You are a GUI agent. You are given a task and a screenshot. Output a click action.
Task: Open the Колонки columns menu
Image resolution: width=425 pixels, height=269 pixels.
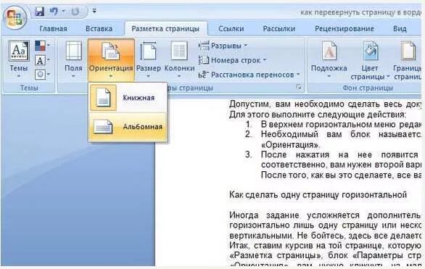179,59
